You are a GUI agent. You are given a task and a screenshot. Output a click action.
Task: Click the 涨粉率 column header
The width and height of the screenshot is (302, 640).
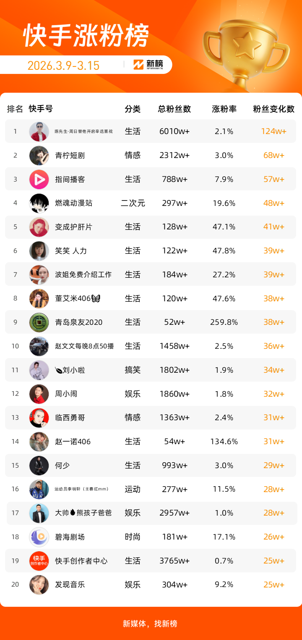pyautogui.click(x=224, y=109)
